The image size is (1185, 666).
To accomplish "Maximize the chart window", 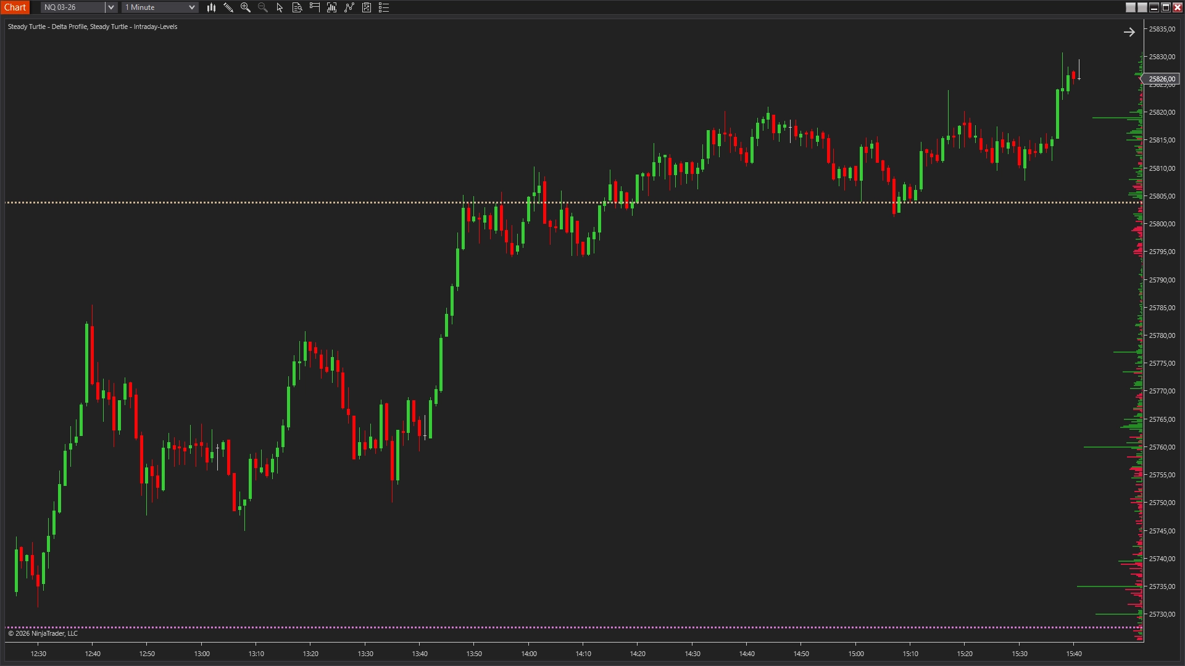I will [x=1166, y=7].
